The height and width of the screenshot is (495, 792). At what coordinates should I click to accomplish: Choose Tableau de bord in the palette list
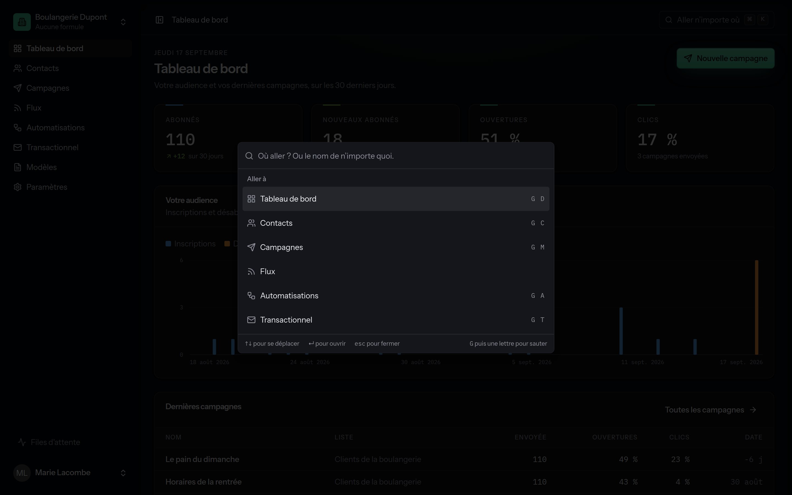pos(396,199)
